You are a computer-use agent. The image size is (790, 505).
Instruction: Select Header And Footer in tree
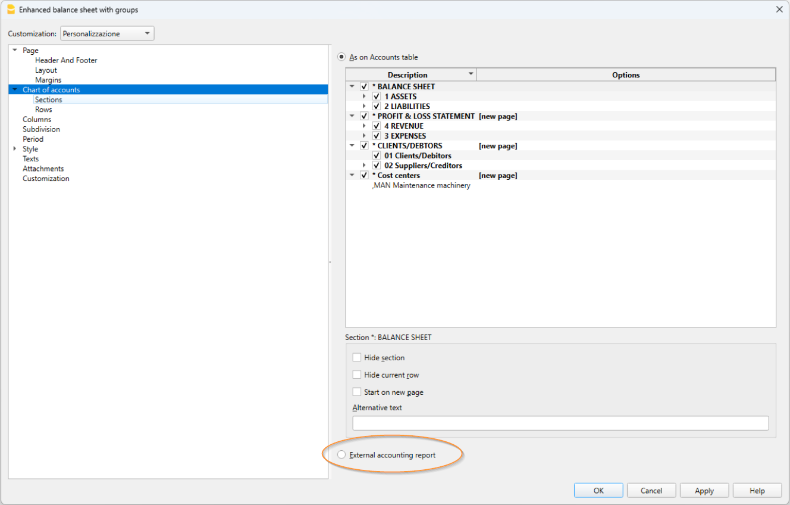(x=66, y=60)
